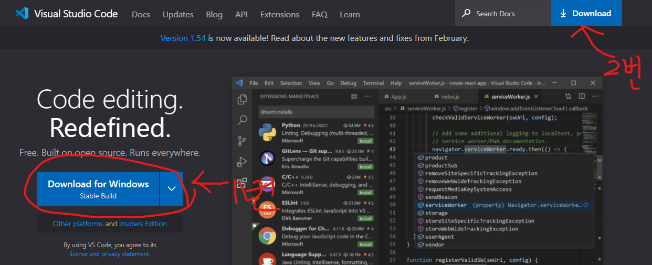This screenshot has height=265, width=652.
Task: Open the Insiders Edition link
Action: click(x=143, y=224)
